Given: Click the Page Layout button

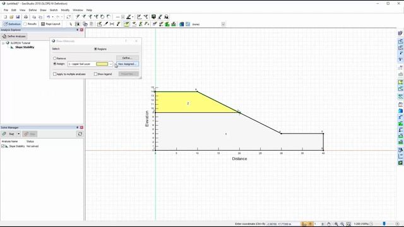Looking at the screenshot, I should 50,24.
